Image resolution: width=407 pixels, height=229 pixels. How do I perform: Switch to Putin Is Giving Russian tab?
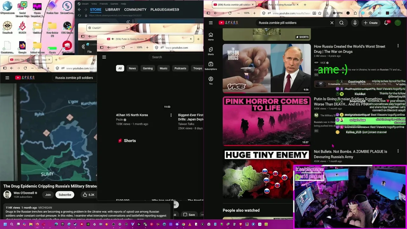[x=277, y=4]
